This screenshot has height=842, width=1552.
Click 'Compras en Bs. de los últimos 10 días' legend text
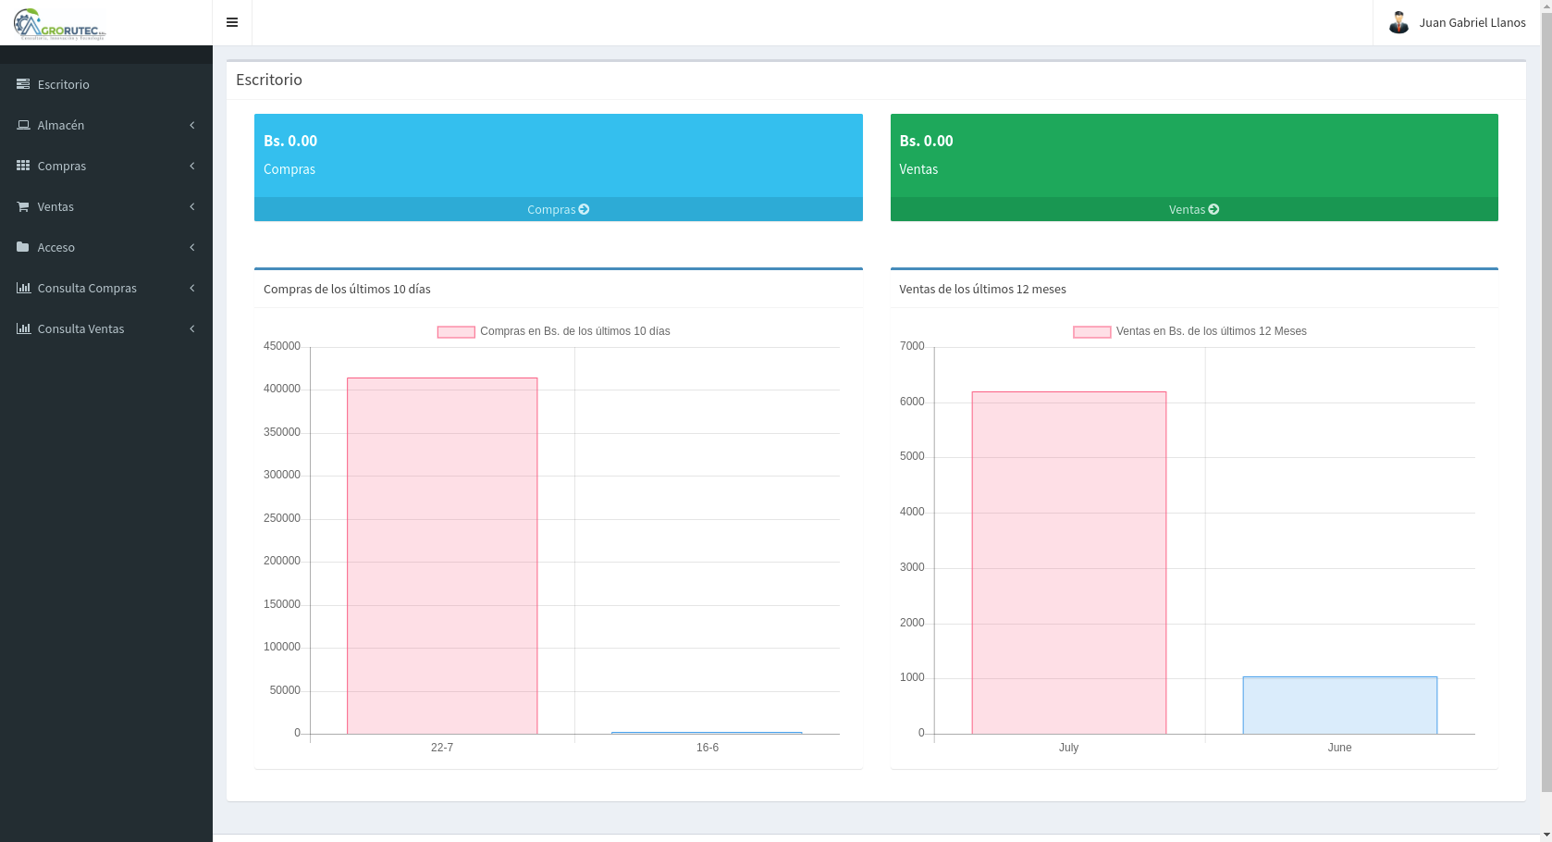575,331
